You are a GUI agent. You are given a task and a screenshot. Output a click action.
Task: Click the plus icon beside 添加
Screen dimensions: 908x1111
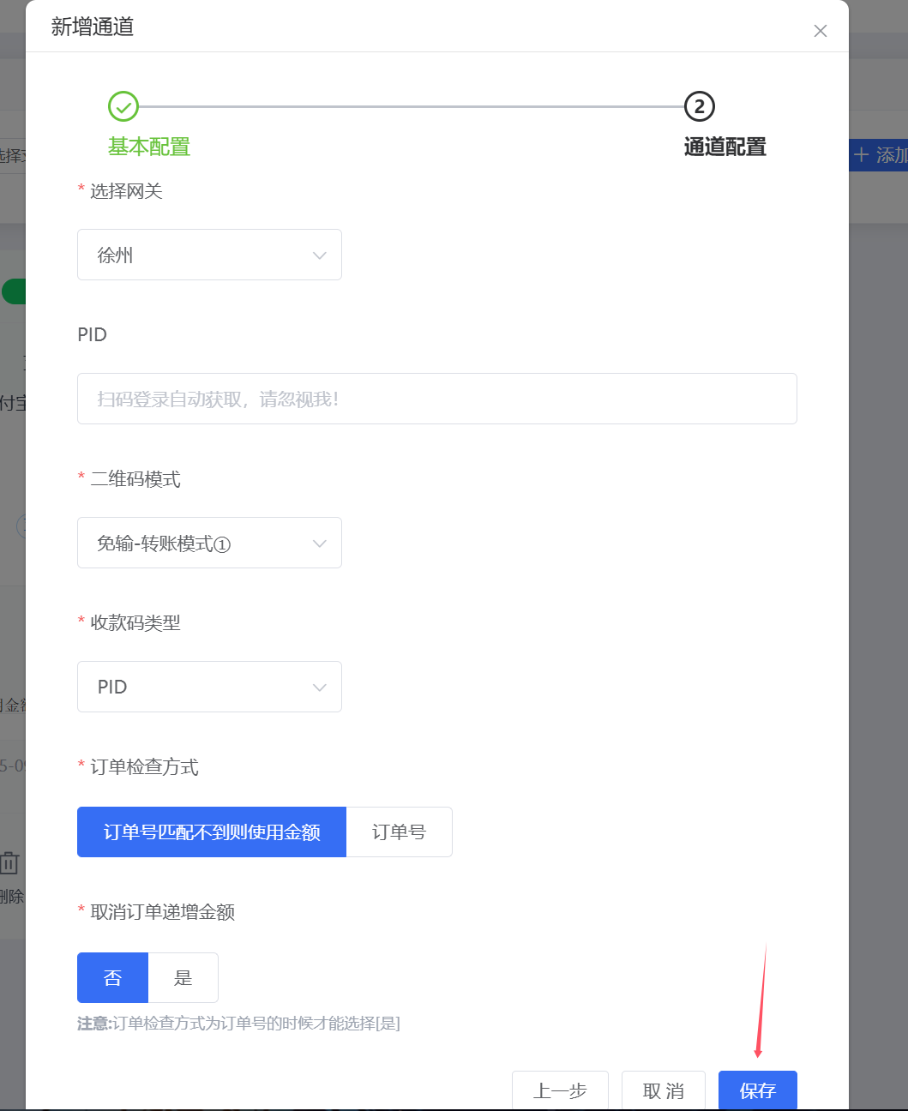tap(862, 155)
